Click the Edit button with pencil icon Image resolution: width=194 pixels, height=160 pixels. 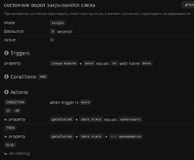point(189,5)
